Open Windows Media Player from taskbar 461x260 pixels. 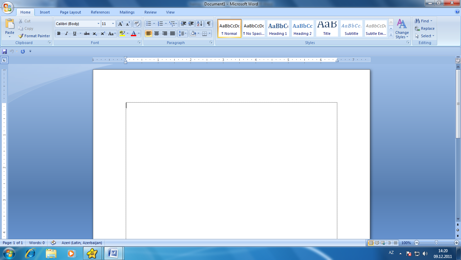[71, 253]
